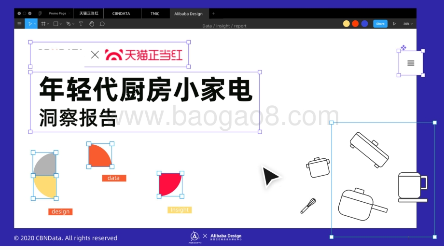Switch to the CBNDATA tab
444x250 pixels.
(121, 14)
